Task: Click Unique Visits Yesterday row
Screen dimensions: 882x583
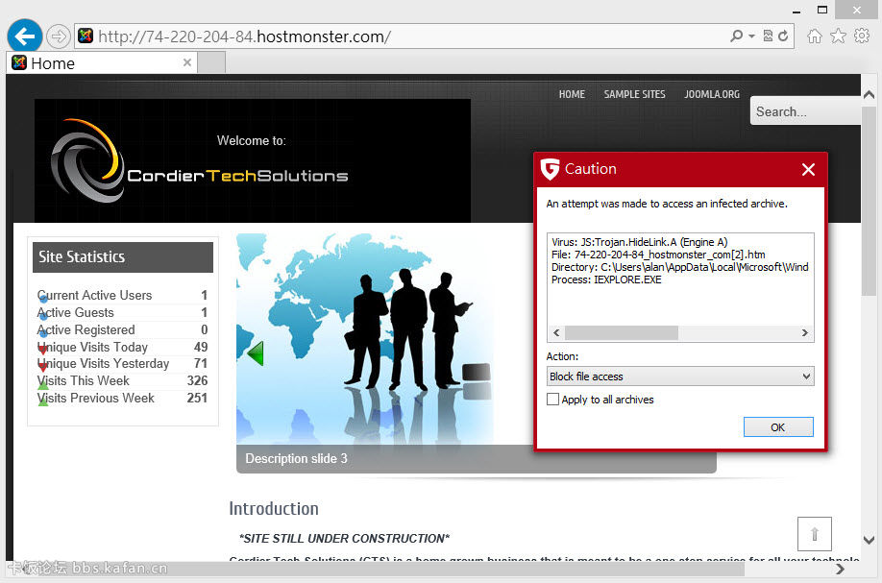Action: [x=122, y=364]
